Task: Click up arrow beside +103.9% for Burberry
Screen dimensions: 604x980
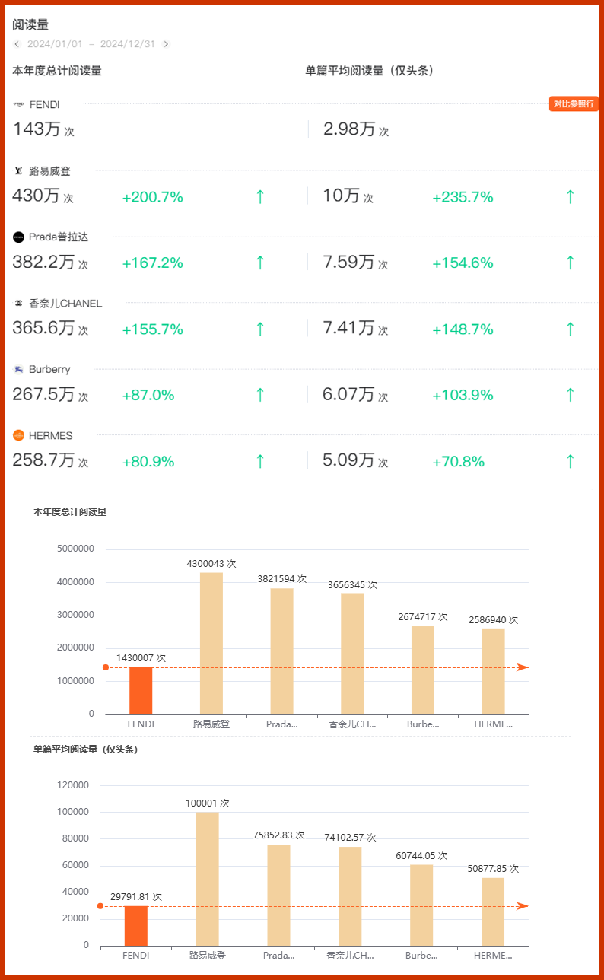Action: 571,395
